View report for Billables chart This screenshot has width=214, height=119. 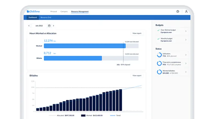pyautogui.click(x=137, y=76)
